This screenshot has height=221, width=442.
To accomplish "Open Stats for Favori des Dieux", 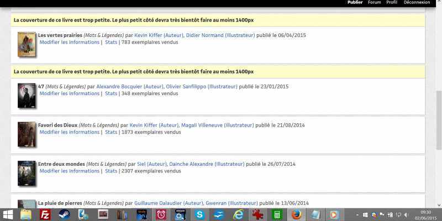I will coord(111,133).
